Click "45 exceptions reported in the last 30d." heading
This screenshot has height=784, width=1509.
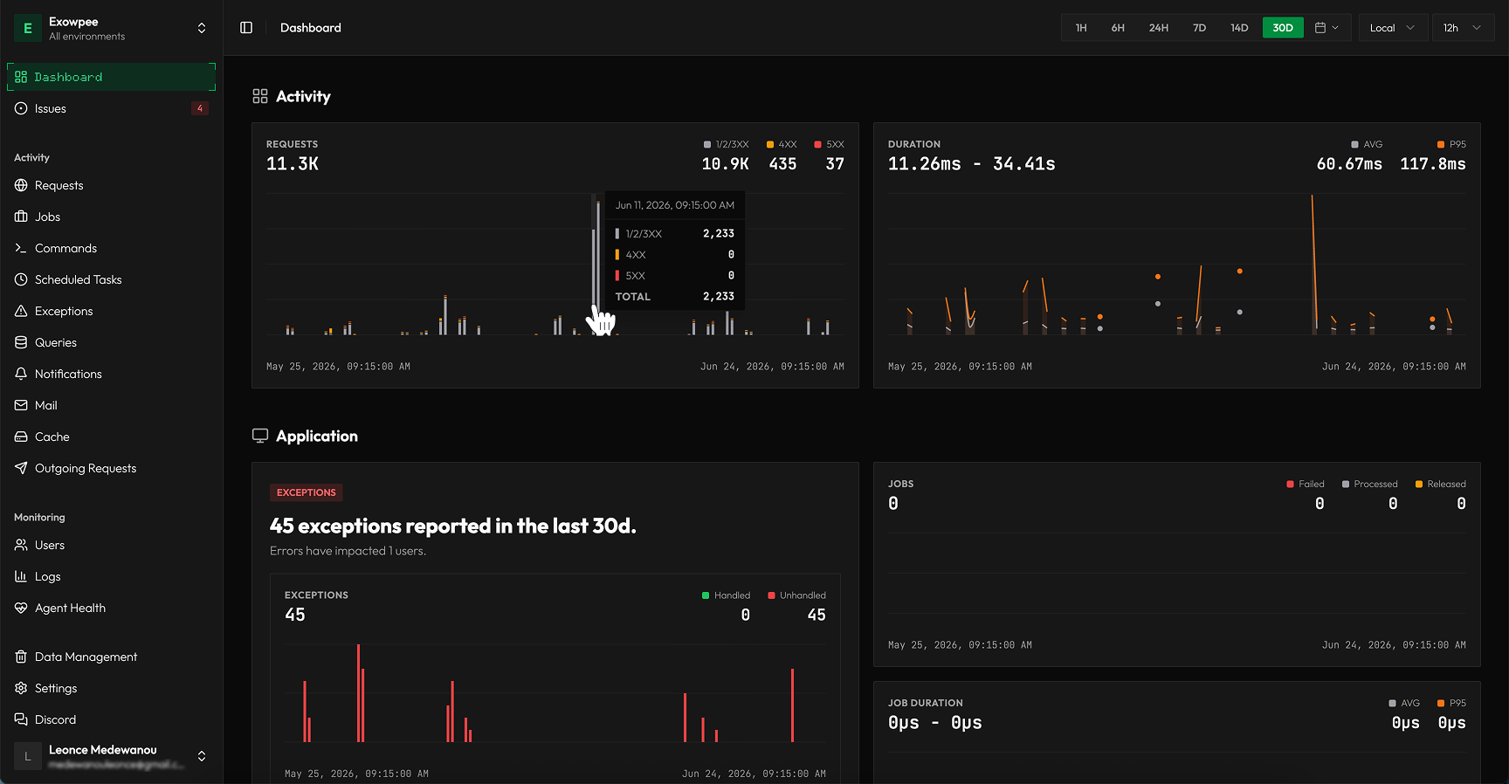pyautogui.click(x=453, y=526)
